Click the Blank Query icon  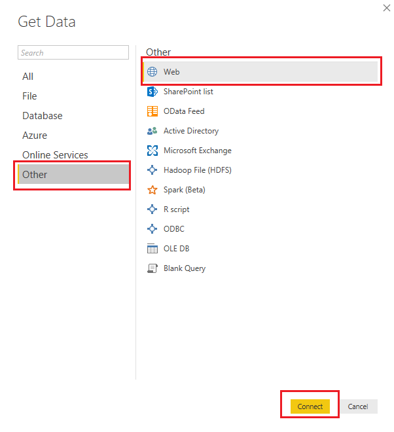[152, 268]
